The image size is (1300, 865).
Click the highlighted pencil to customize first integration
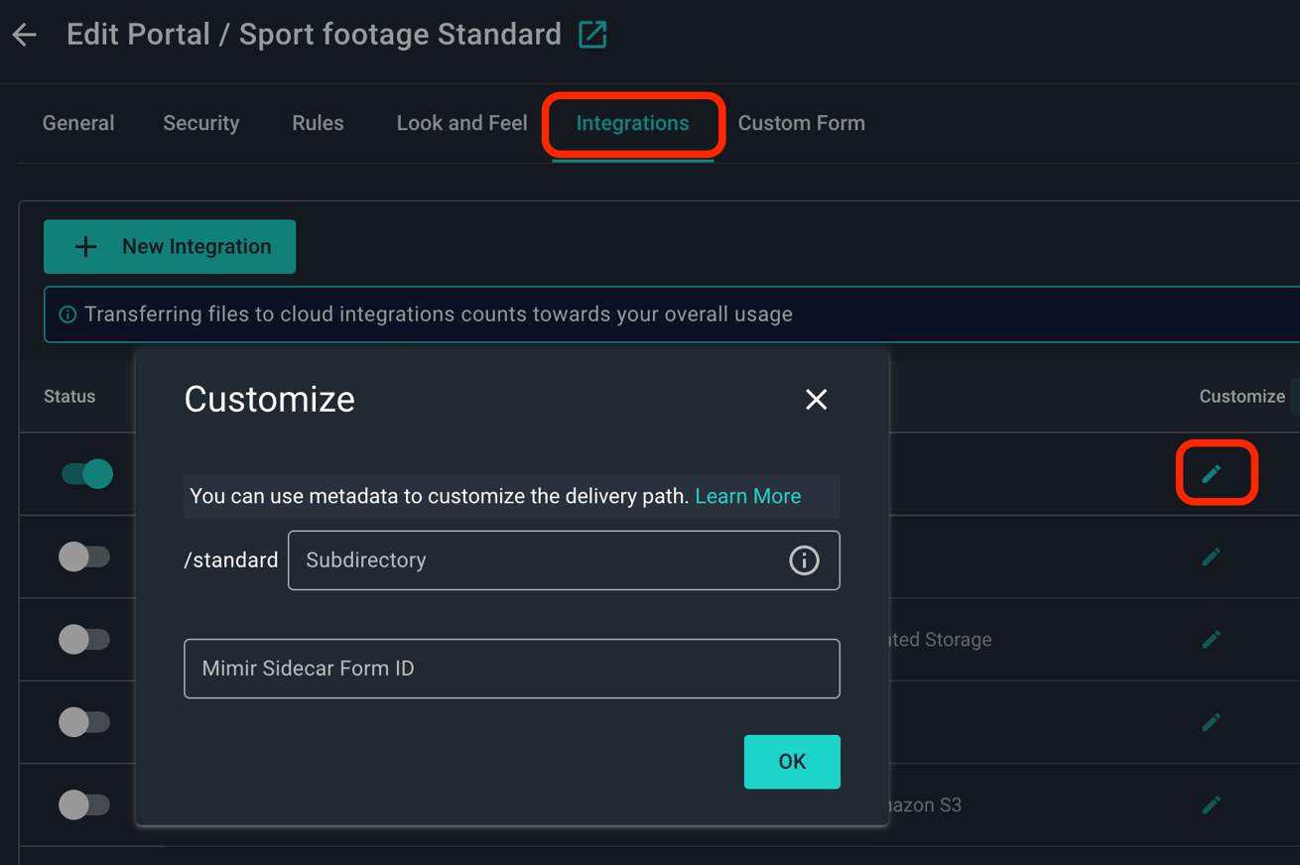[1217, 473]
